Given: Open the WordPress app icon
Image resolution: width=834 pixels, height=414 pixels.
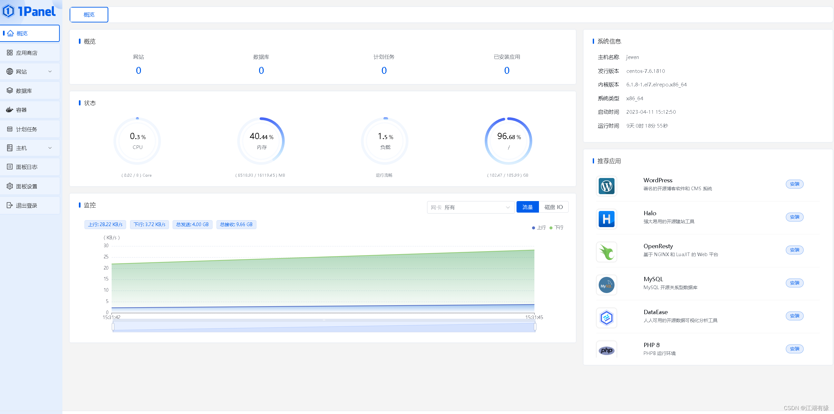Looking at the screenshot, I should [606, 186].
